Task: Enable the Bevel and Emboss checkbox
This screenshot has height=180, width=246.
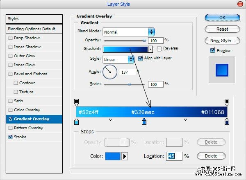Action: coord(10,74)
